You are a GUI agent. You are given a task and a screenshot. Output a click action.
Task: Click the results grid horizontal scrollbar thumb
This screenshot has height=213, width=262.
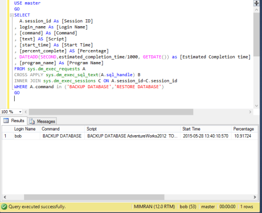click(94, 197)
